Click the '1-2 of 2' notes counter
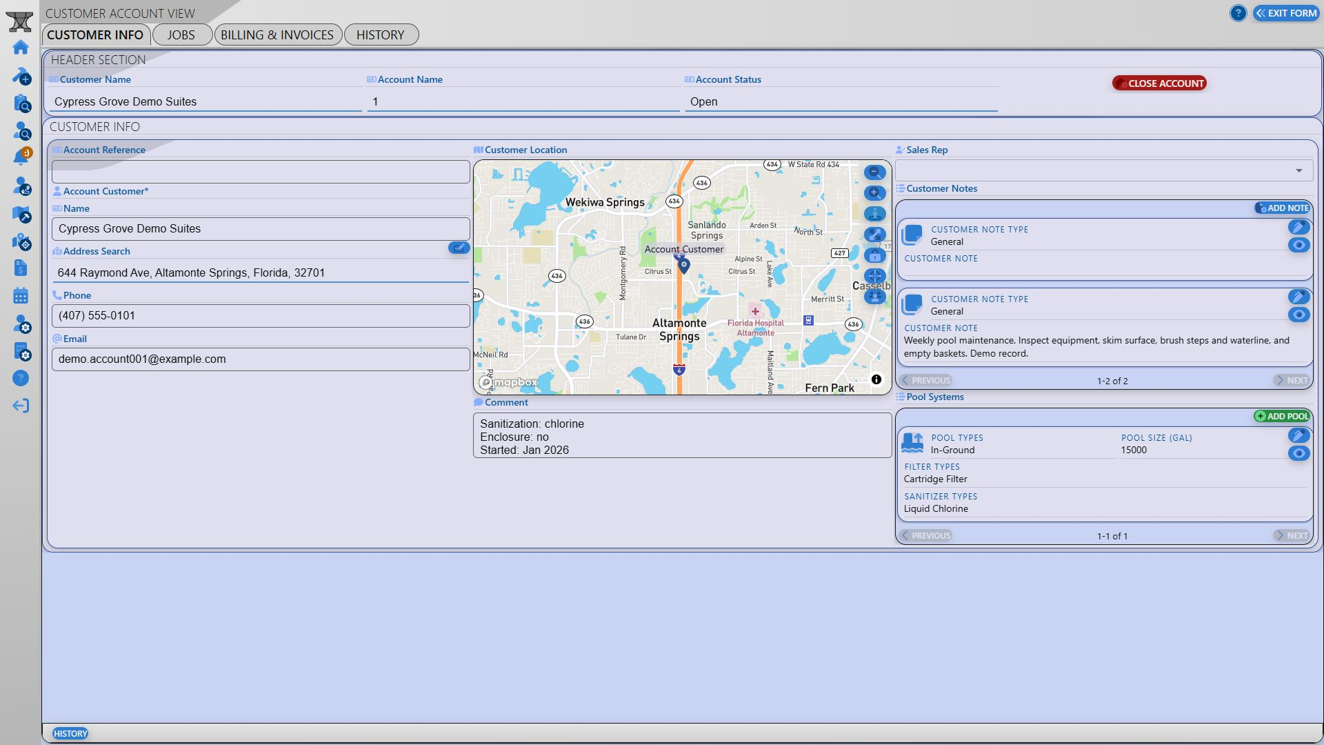Viewport: 1324px width, 745px height. 1112,381
